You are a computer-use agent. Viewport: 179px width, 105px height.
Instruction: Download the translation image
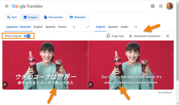(144, 36)
